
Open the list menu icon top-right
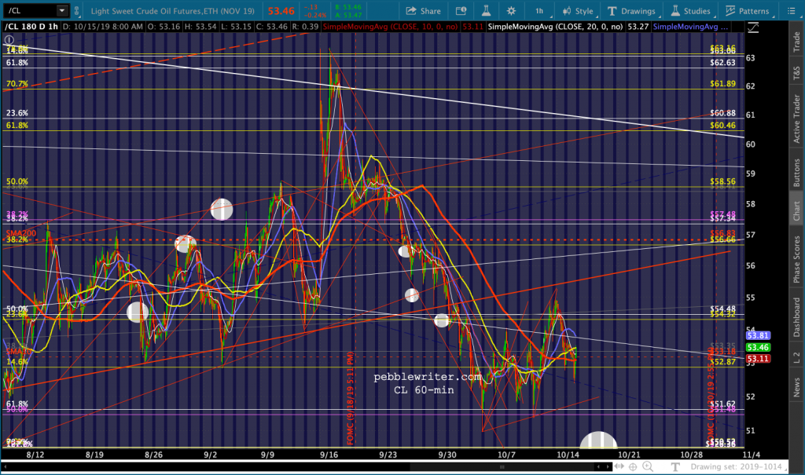(791, 11)
